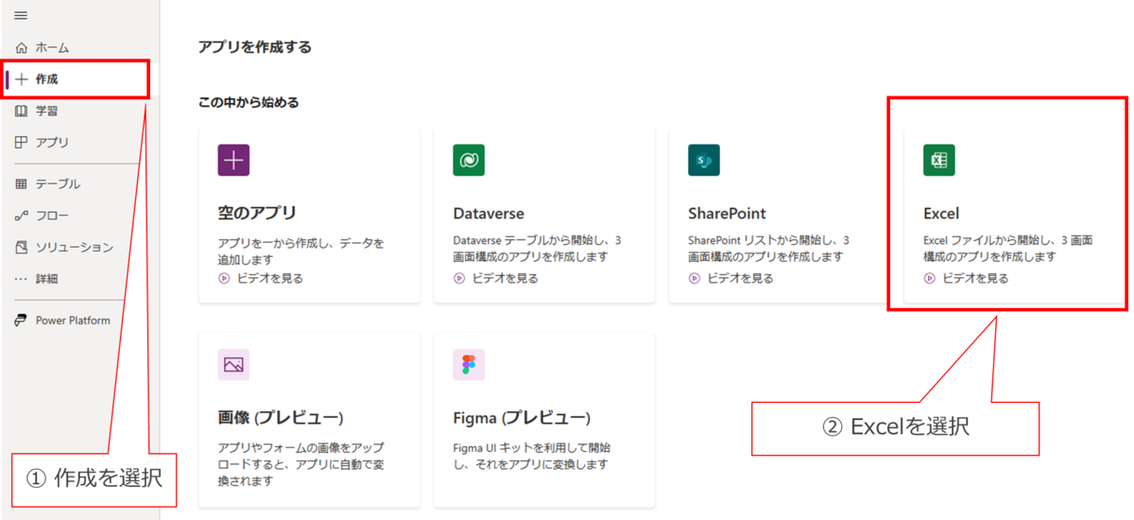Image resolution: width=1134 pixels, height=520 pixels.
Task: Click the Figma logo icon
Action: coord(469,364)
